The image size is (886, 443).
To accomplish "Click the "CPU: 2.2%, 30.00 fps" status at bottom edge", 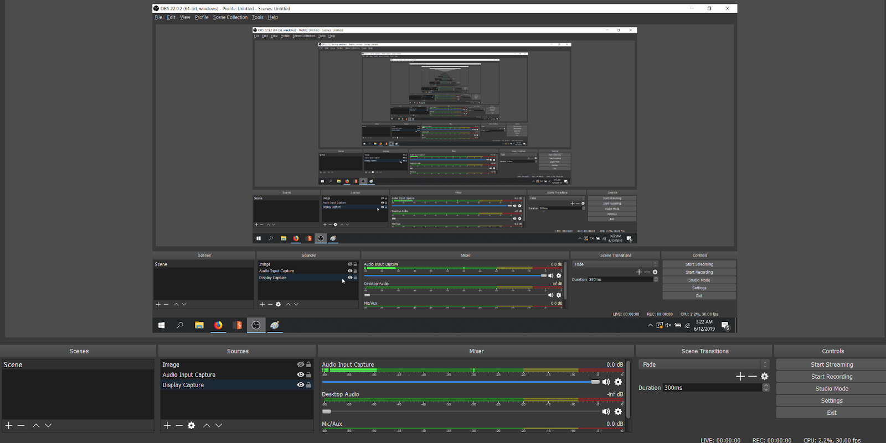I will click(x=832, y=440).
